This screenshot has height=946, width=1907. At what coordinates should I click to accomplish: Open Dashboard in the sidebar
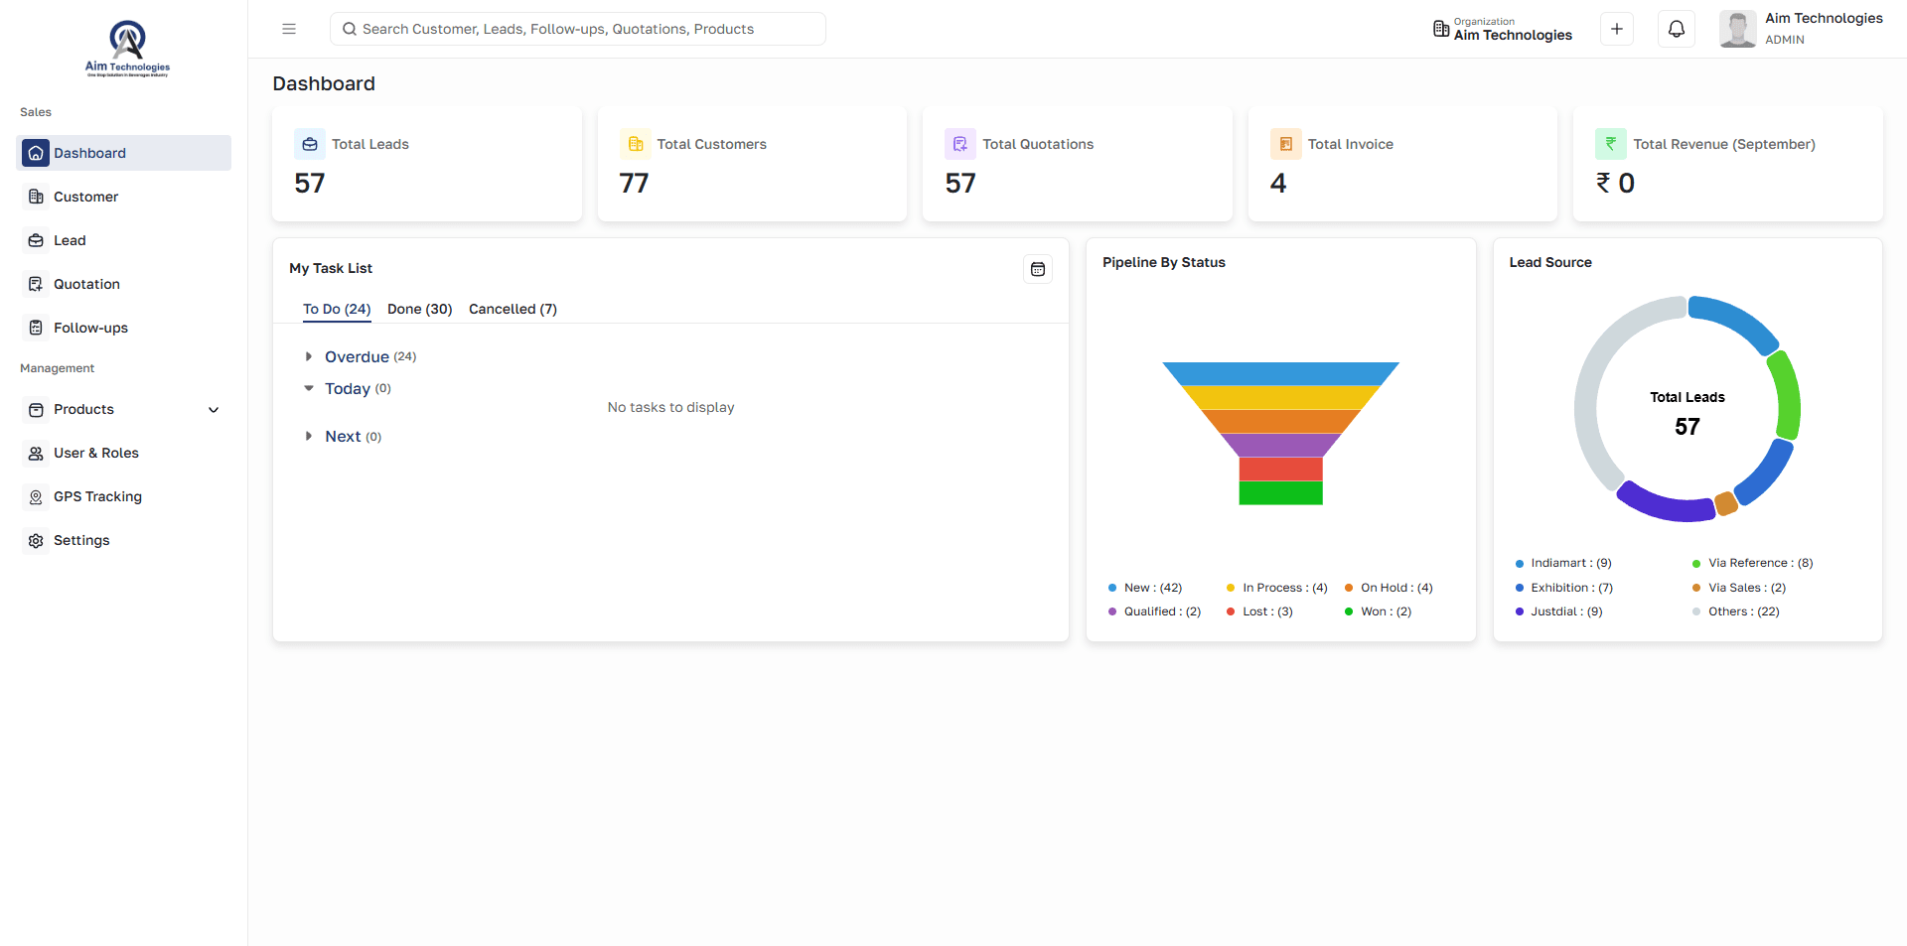pyautogui.click(x=124, y=153)
